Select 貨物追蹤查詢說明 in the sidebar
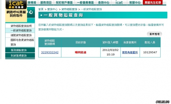This screenshot has width=171, height=104. pos(21,26)
